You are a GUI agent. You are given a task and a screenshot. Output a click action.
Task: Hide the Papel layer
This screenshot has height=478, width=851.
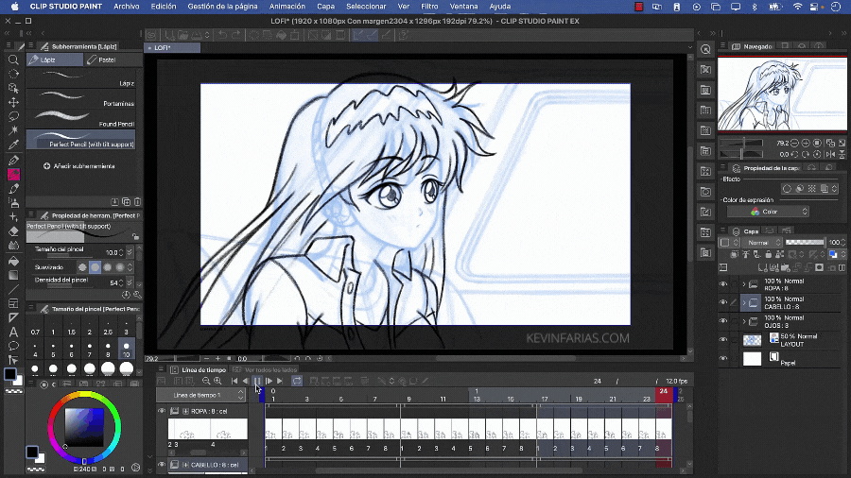[723, 358]
